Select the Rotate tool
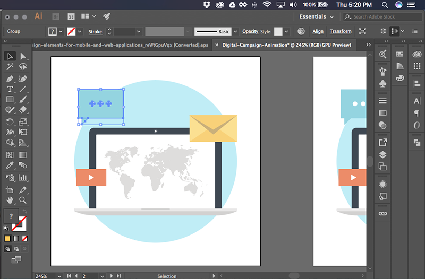Screen dimensions: 425x279 [10, 122]
